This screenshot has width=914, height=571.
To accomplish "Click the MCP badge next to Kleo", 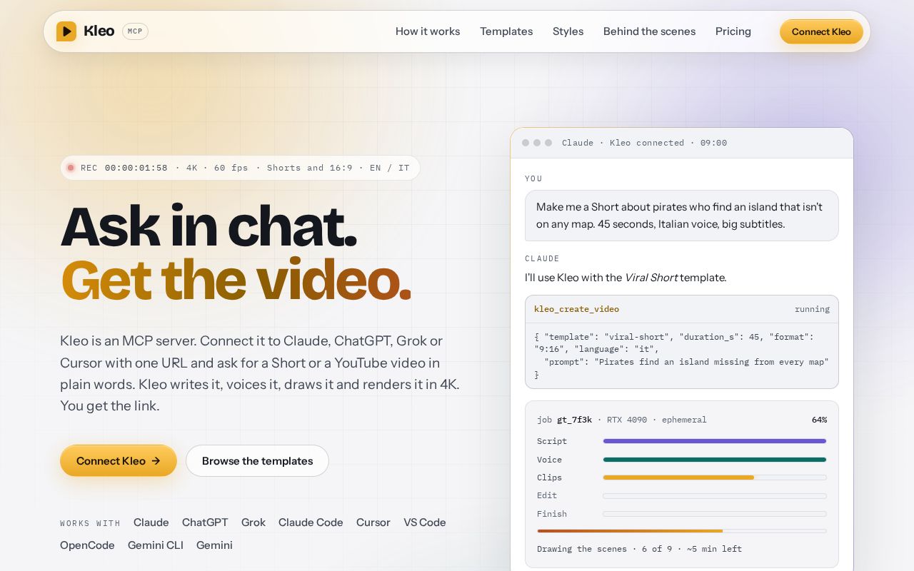I will 135,31.
